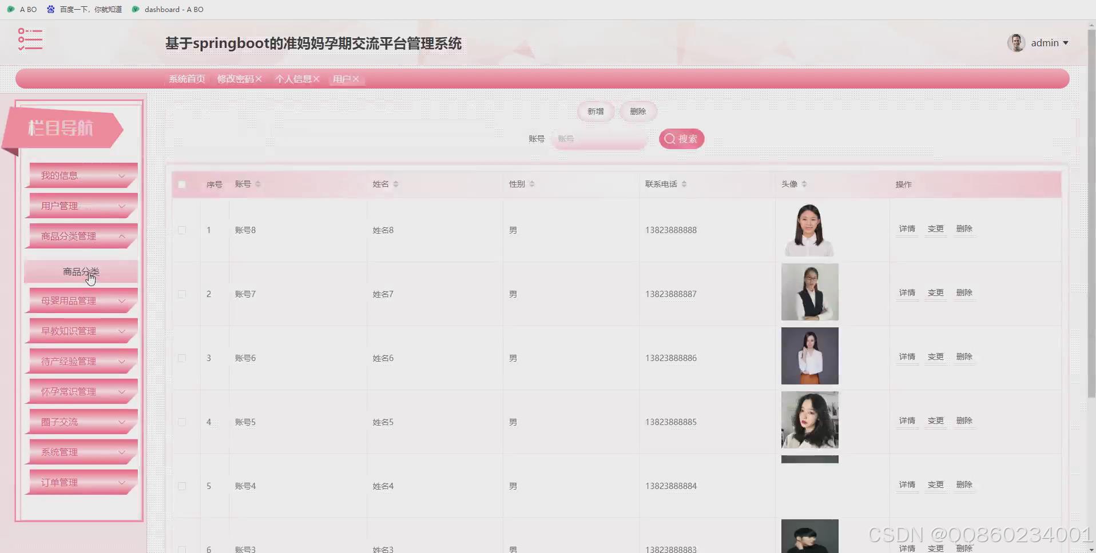Click the 删除 button above the search
The width and height of the screenshot is (1096, 553).
coord(638,111)
